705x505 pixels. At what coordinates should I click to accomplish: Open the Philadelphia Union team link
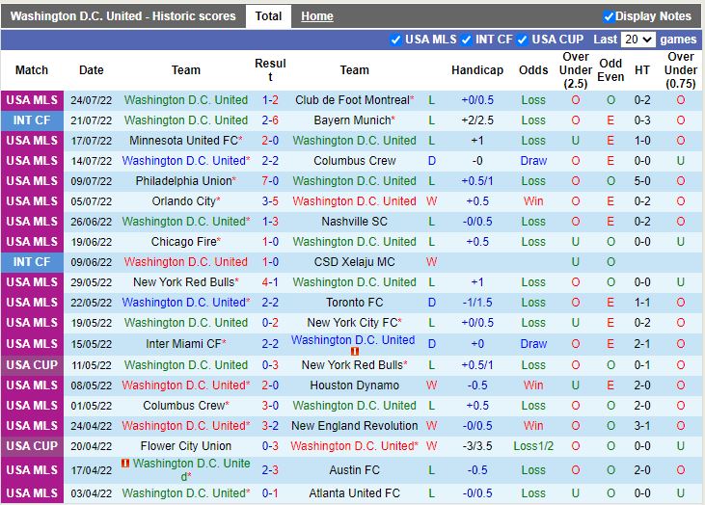coord(183,181)
